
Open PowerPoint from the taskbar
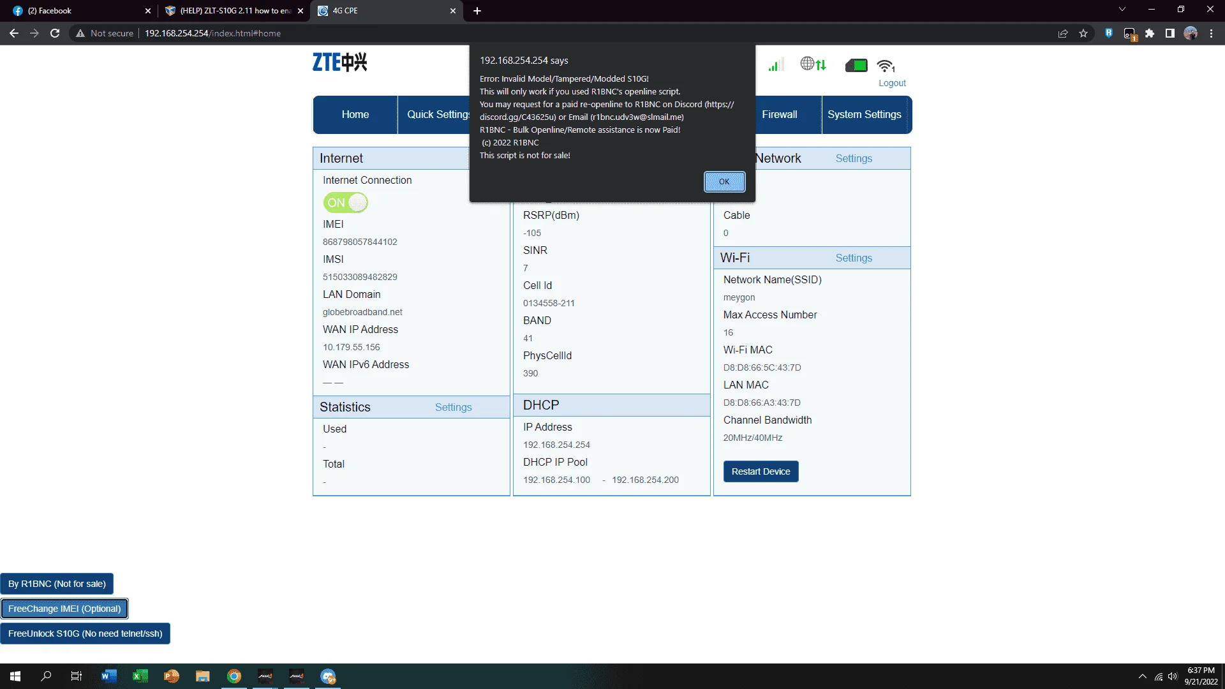171,676
